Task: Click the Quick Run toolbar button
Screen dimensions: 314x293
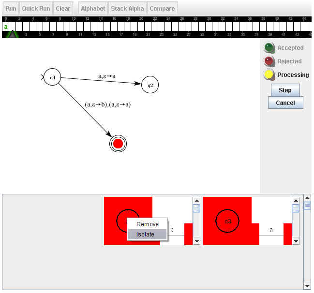Action: click(x=36, y=9)
